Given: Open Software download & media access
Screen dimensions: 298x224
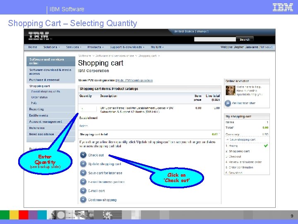Looking at the screenshot, I should point(51,72).
